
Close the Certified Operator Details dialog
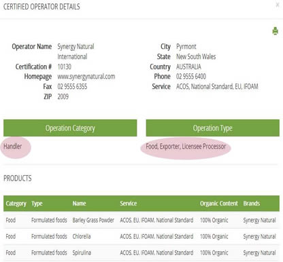pyautogui.click(x=278, y=5)
